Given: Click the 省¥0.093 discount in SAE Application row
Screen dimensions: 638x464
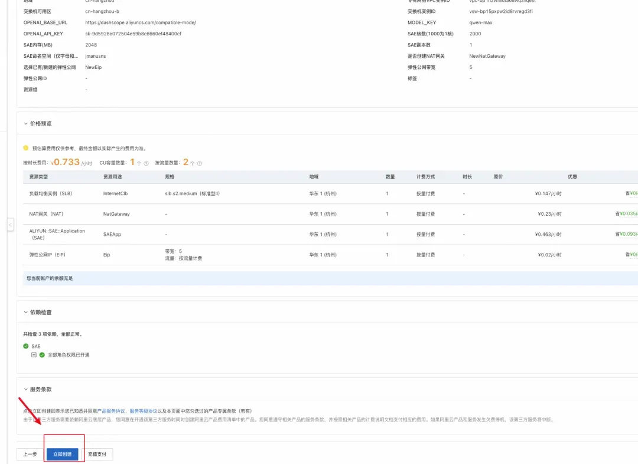Looking at the screenshot, I should 627,234.
